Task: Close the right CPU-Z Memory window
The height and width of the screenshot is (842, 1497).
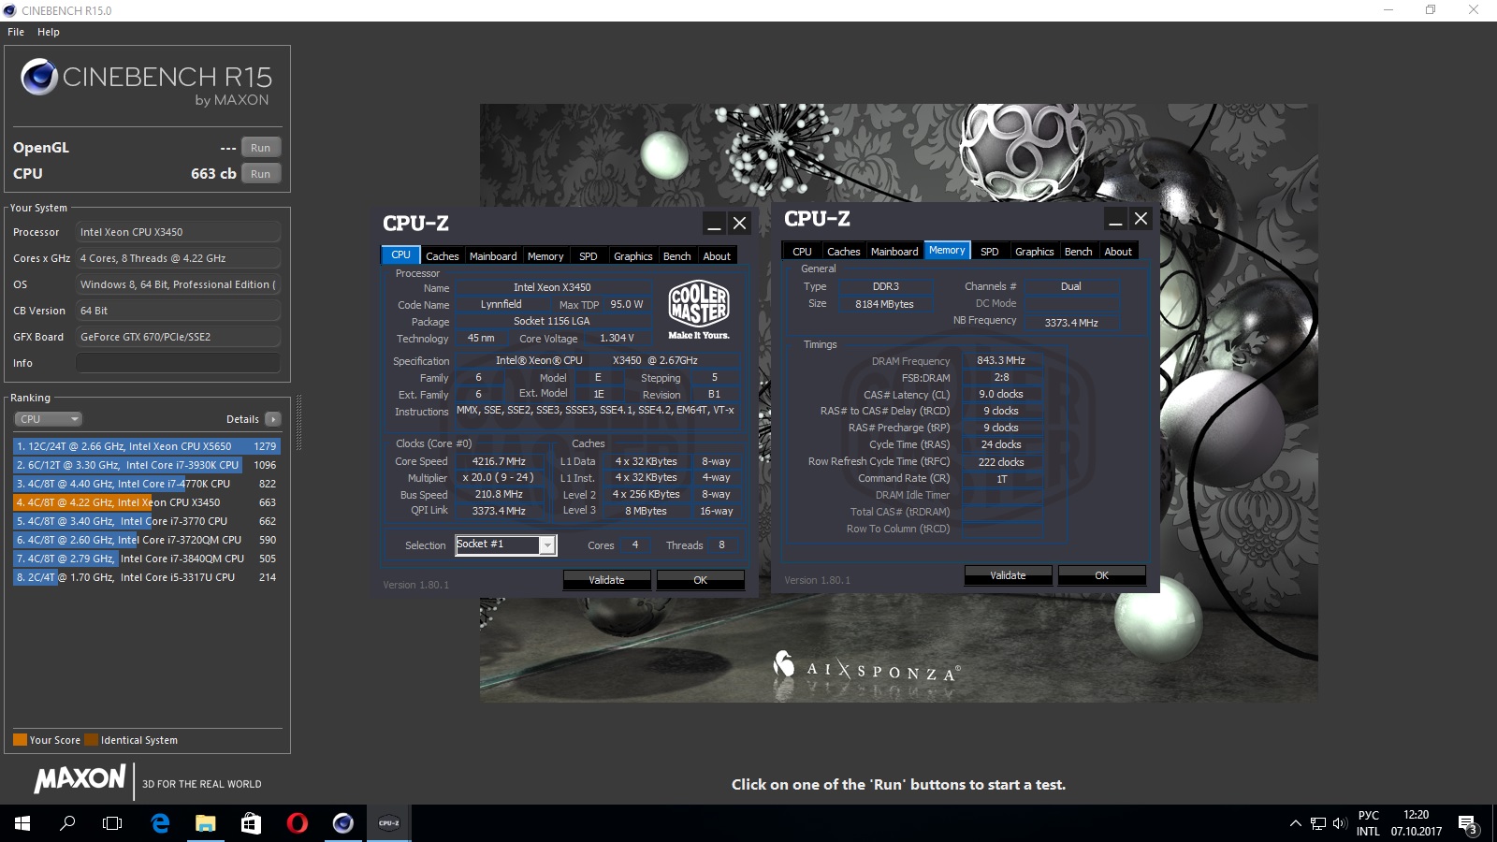Action: (x=1141, y=219)
